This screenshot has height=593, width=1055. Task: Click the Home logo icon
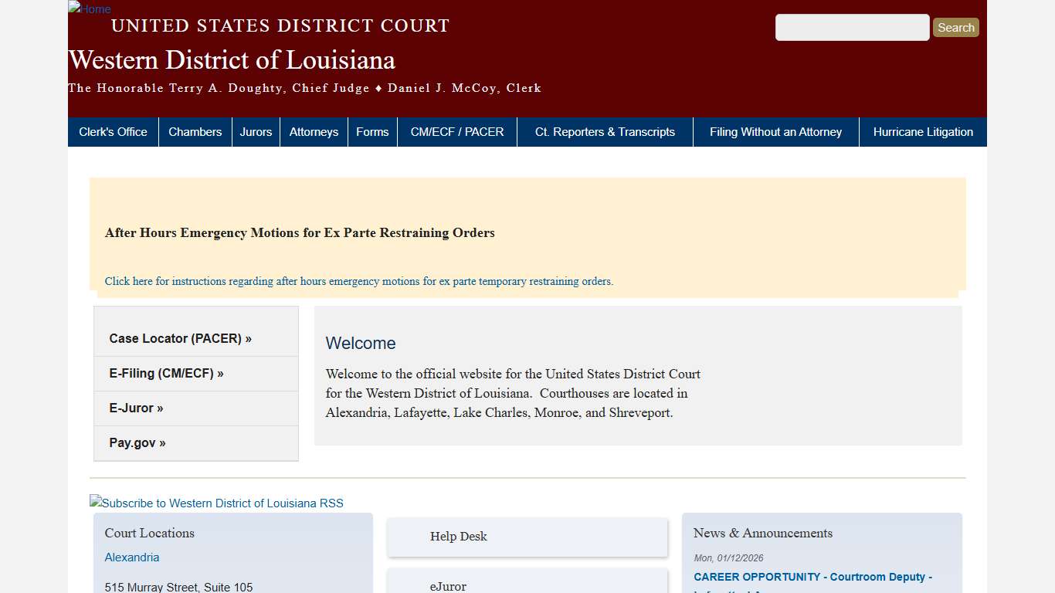(89, 9)
